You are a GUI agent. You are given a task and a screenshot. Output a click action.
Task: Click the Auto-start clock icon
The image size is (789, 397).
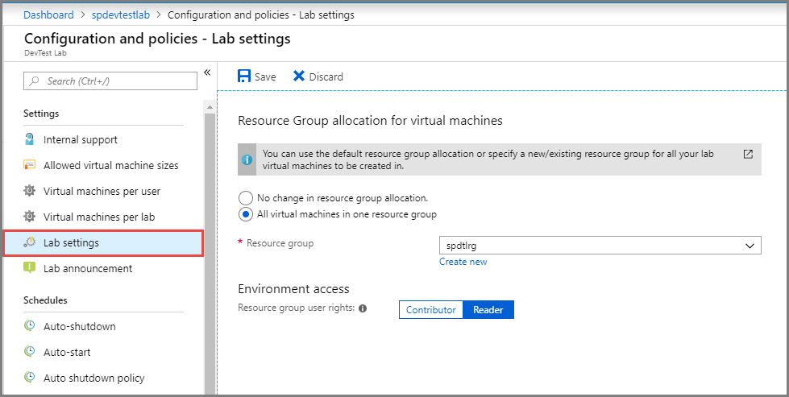[30, 352]
